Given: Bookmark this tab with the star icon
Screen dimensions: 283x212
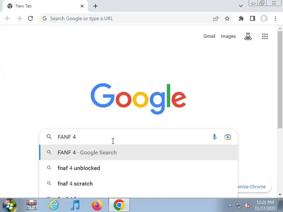Looking at the screenshot, I should 227,18.
